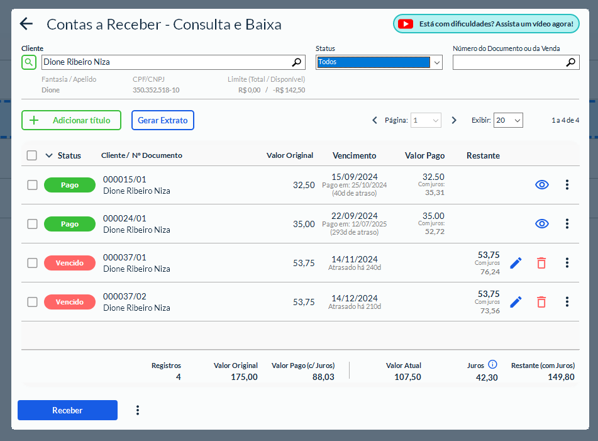Click the green client search icon

point(29,62)
